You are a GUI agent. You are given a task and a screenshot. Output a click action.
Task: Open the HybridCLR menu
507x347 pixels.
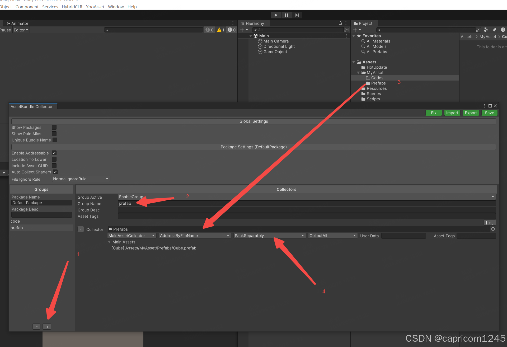72,7
